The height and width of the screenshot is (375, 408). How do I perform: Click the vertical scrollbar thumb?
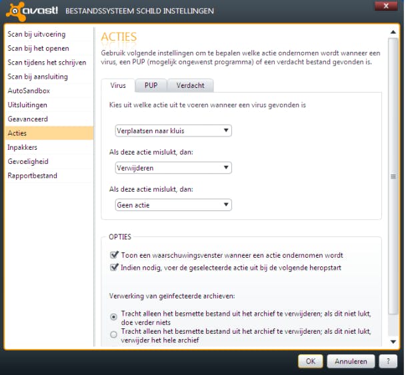coord(393,177)
